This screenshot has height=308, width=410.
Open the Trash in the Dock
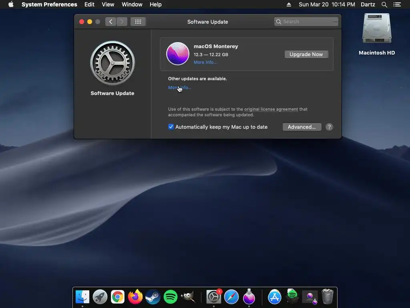point(328,297)
